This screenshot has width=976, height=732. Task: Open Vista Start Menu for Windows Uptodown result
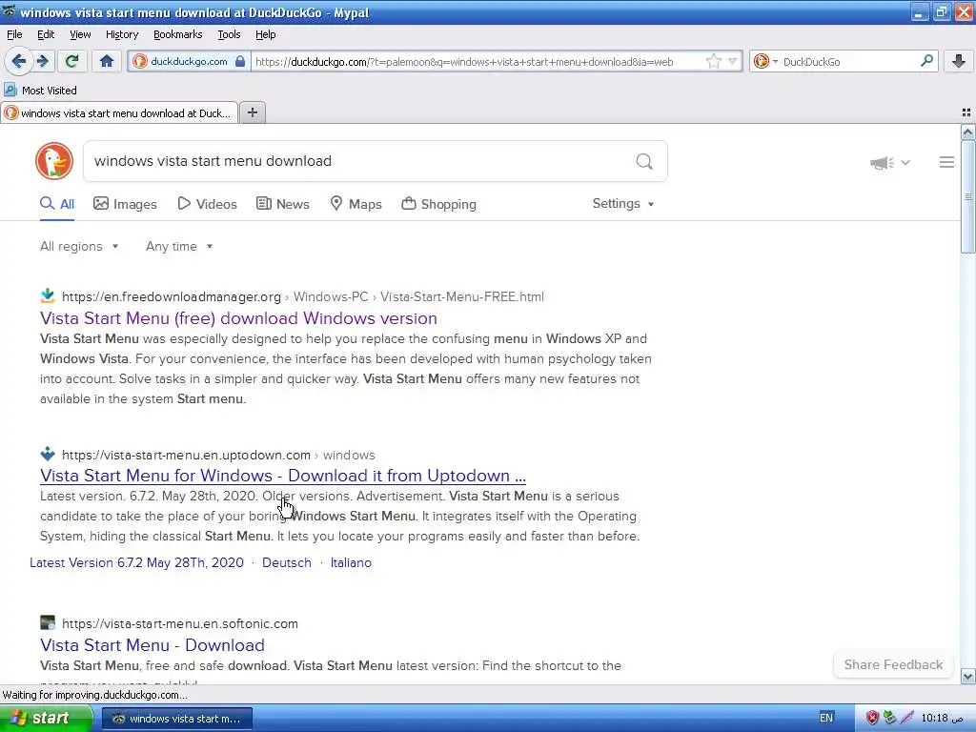tap(282, 476)
